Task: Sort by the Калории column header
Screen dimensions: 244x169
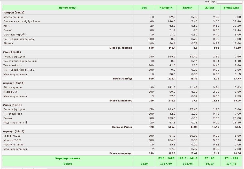Action: coord(166,8)
